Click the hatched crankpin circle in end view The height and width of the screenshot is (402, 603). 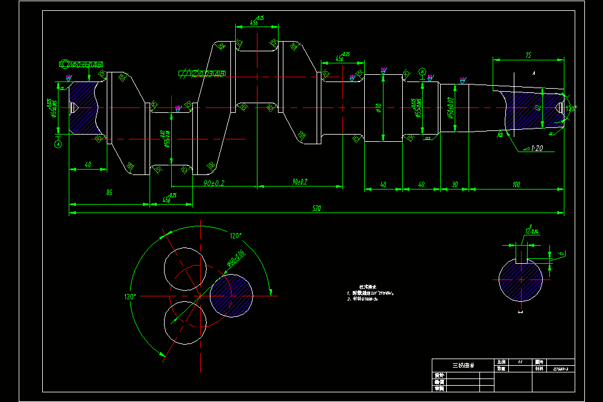231,295
